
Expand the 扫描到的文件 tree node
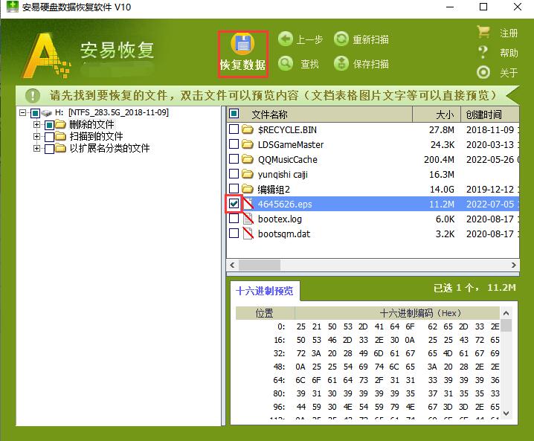(x=36, y=137)
